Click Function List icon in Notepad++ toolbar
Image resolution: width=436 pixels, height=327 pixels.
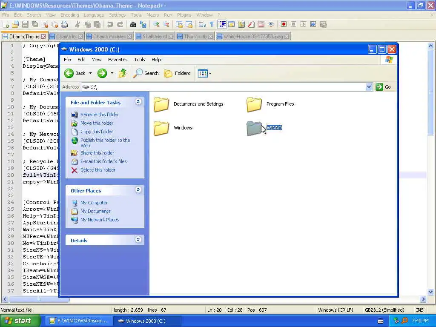pyautogui.click(x=251, y=24)
